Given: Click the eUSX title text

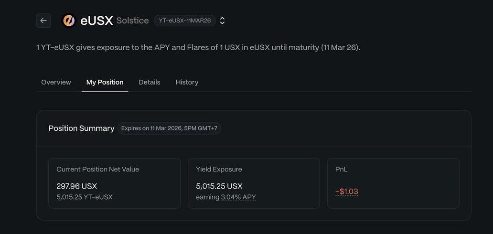Looking at the screenshot, I should [96, 21].
